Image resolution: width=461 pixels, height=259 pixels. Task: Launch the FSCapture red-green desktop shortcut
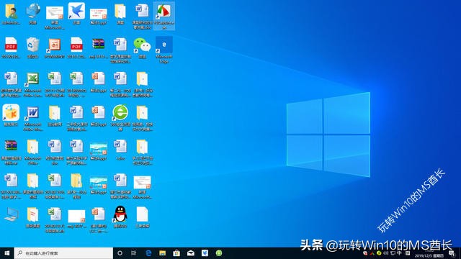click(x=164, y=15)
